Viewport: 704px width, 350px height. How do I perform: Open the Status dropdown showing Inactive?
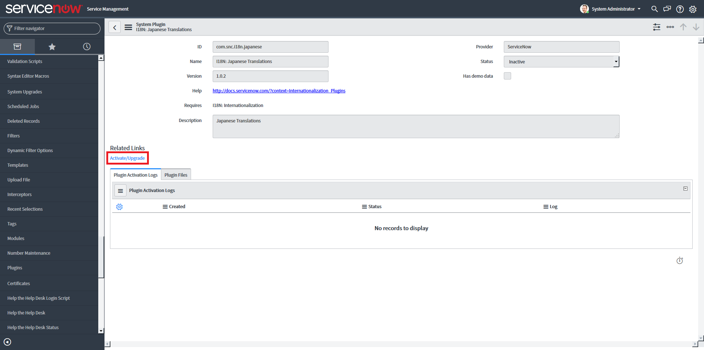coord(561,62)
